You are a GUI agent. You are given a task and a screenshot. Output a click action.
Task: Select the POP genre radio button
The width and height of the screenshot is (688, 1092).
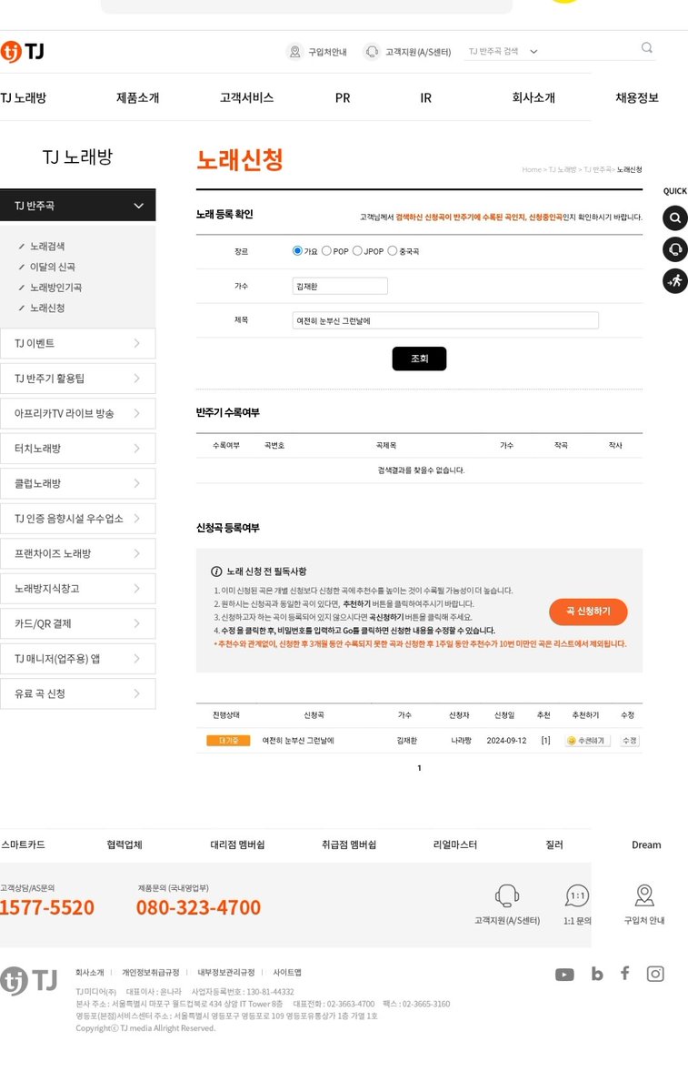(326, 251)
